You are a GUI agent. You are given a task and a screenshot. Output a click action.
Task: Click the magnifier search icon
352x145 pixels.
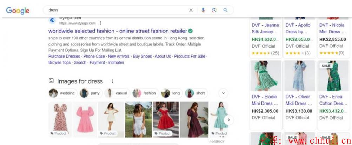225,10
